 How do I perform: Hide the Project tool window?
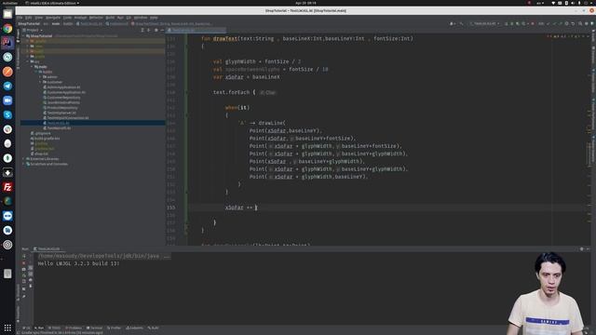[x=162, y=30]
